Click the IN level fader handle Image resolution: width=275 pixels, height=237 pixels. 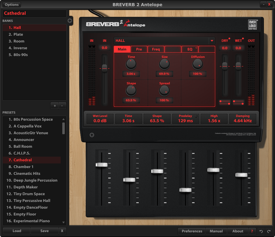(x=105, y=68)
